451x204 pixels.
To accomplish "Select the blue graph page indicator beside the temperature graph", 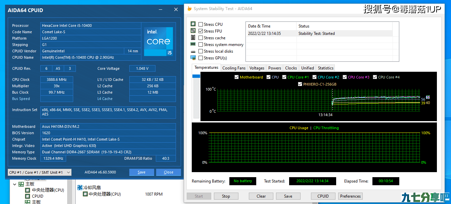I will pos(196,76).
